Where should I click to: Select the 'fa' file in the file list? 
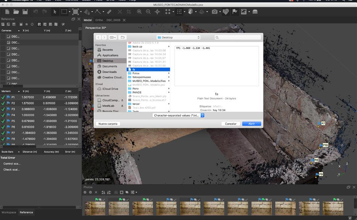coord(148,70)
